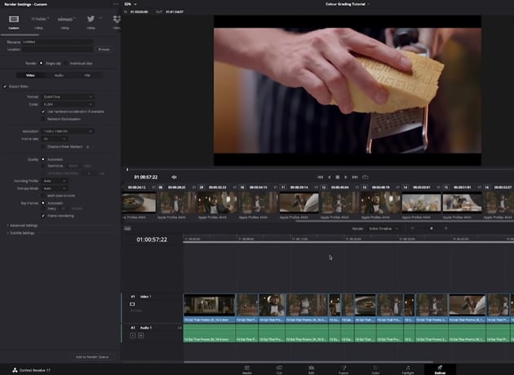
Task: Select Automatic key frames radio button
Action: point(43,203)
